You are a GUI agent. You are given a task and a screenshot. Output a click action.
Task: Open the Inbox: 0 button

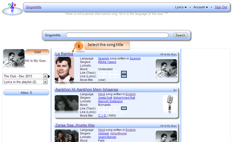pos(26,93)
